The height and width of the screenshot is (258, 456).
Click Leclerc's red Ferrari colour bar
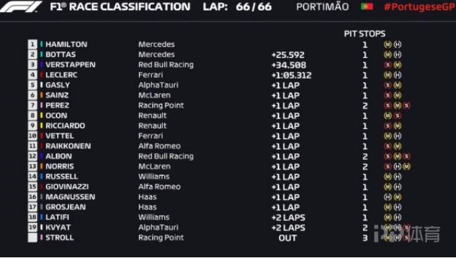pyautogui.click(x=41, y=75)
